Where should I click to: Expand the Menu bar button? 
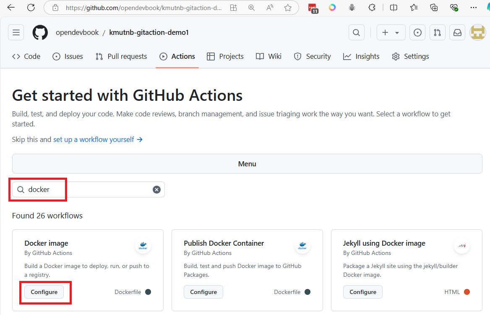[x=247, y=164]
